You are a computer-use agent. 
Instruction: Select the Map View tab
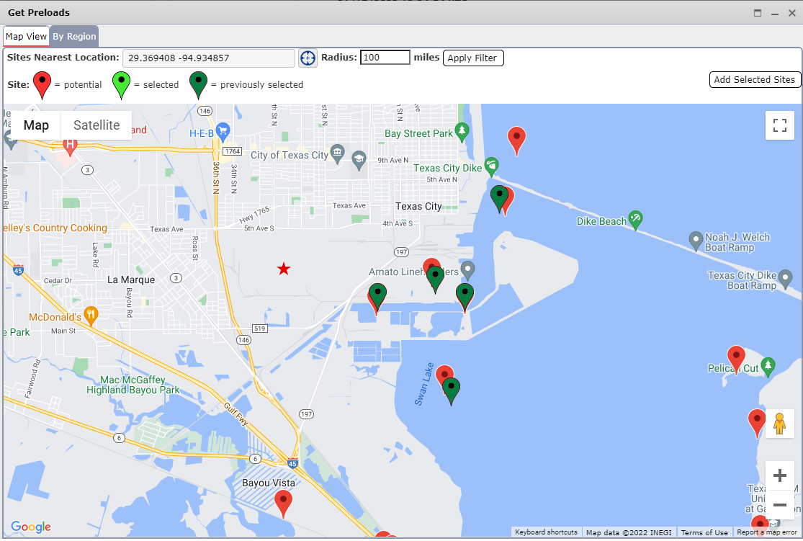(26, 36)
